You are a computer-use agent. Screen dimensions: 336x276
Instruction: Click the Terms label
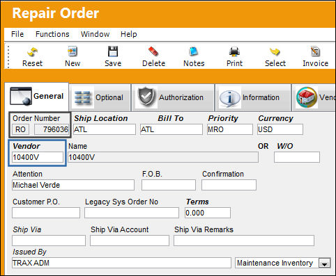click(197, 202)
